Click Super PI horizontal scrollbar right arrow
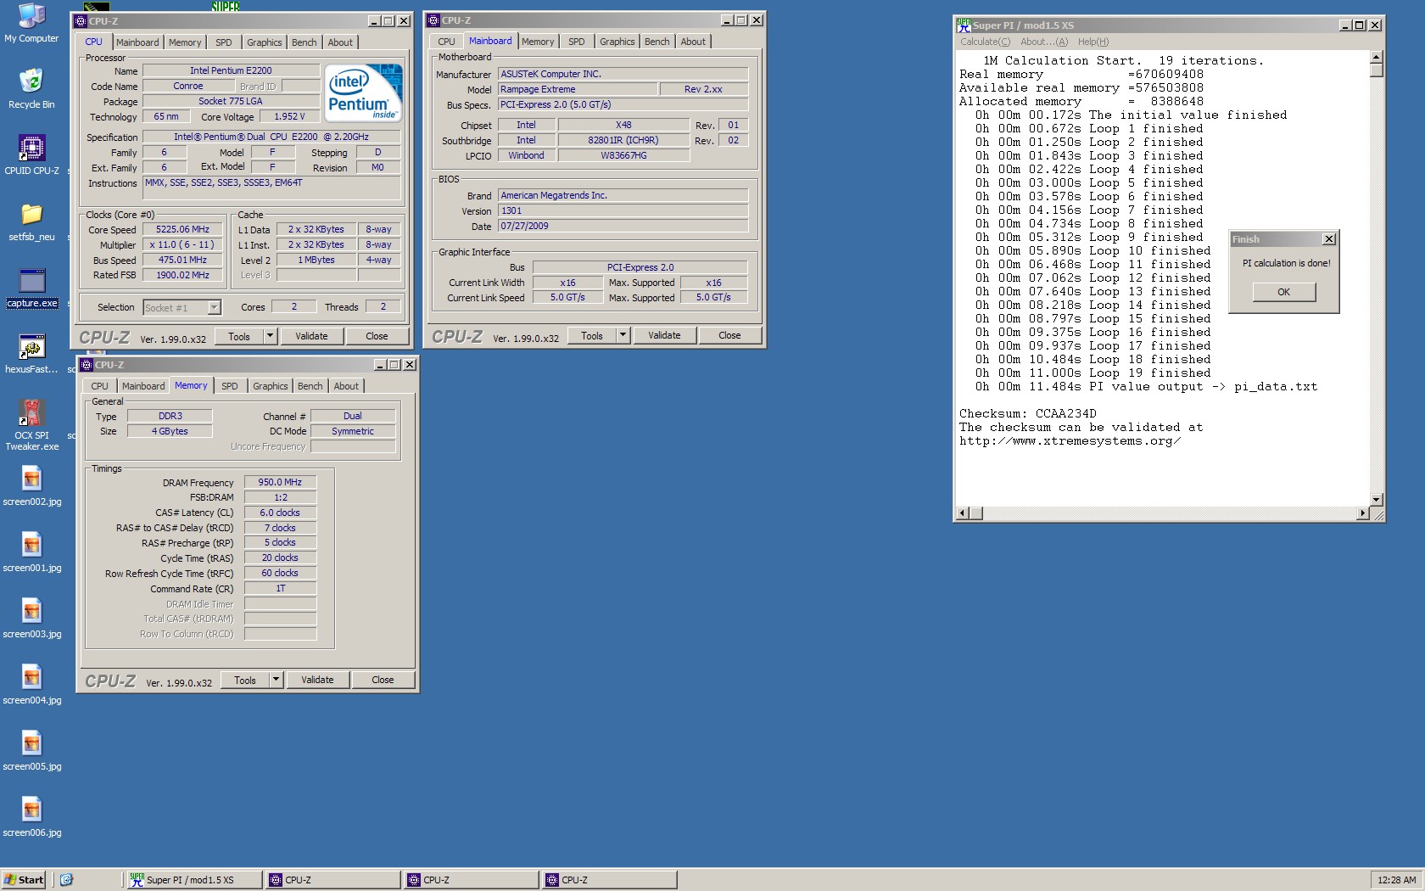 pyautogui.click(x=1363, y=513)
